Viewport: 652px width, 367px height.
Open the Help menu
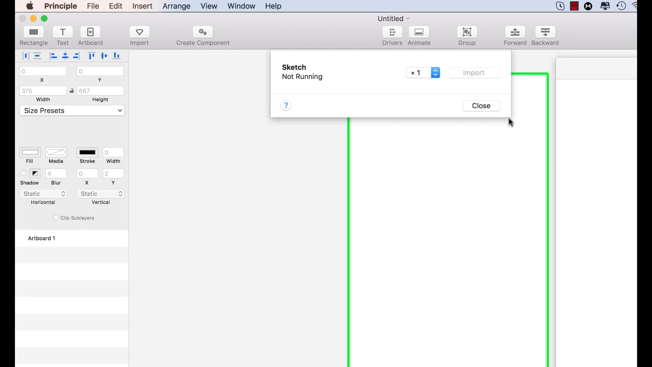coord(273,6)
